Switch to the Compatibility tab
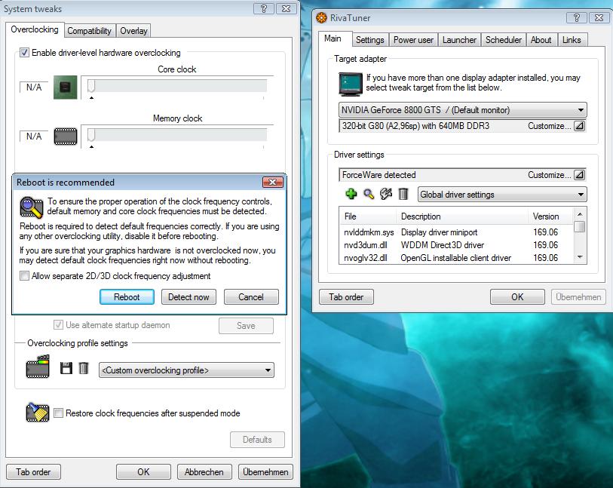Image resolution: width=613 pixels, height=488 pixels. click(89, 31)
